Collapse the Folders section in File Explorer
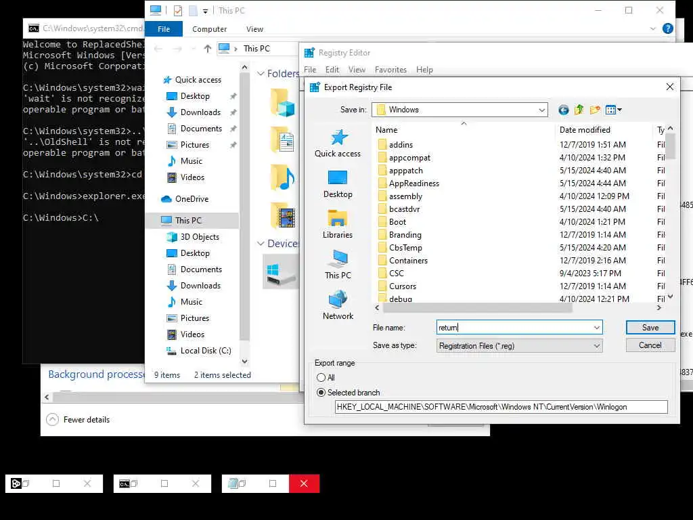The width and height of the screenshot is (693, 520). click(x=261, y=73)
